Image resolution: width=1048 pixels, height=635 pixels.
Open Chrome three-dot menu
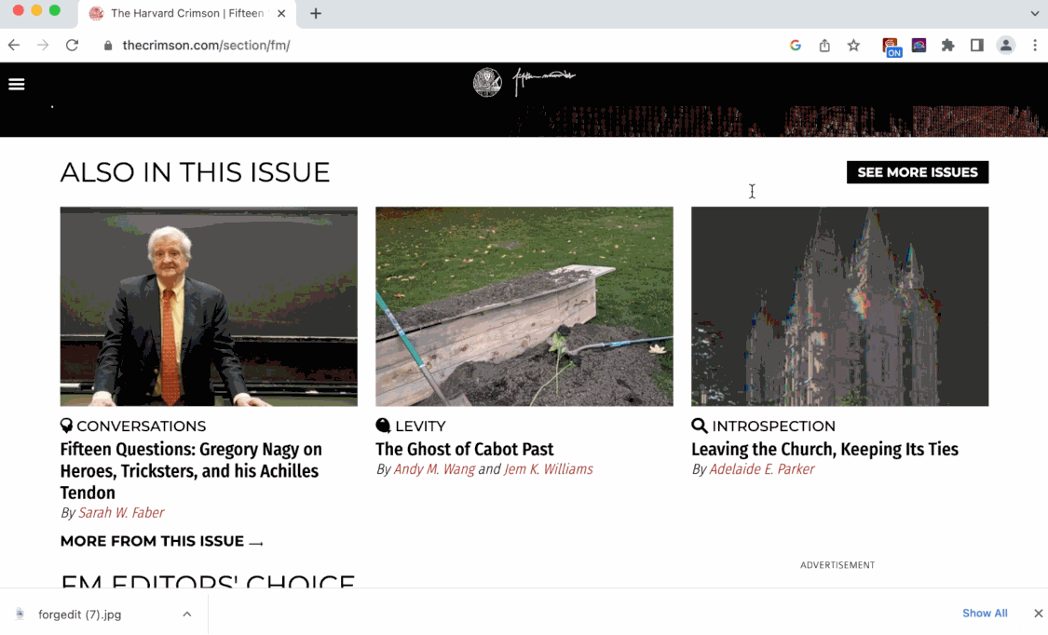[x=1034, y=46]
